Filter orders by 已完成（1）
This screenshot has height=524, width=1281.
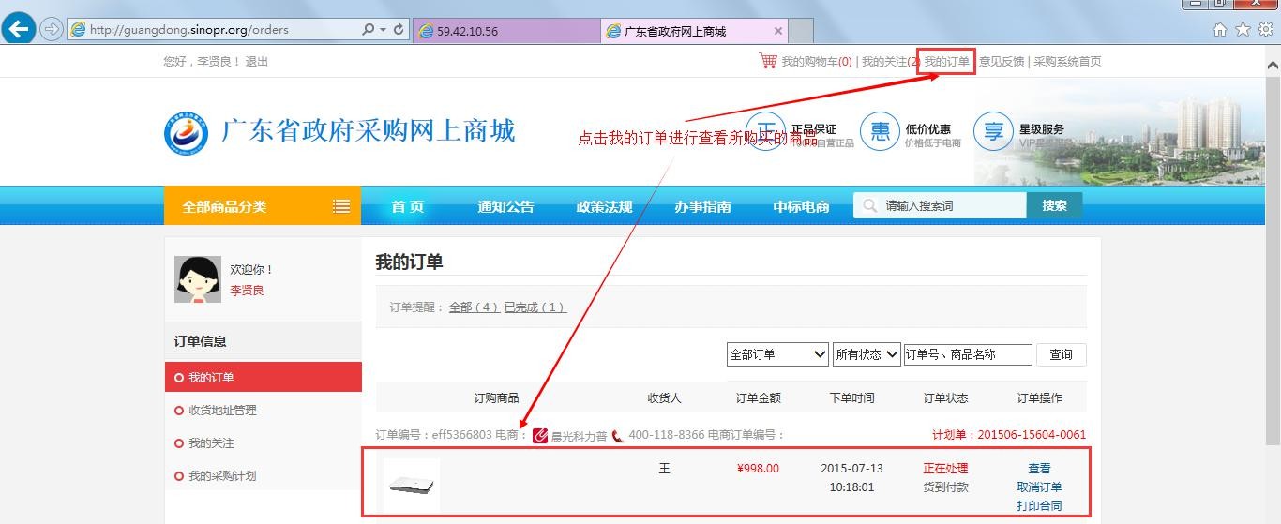(535, 307)
